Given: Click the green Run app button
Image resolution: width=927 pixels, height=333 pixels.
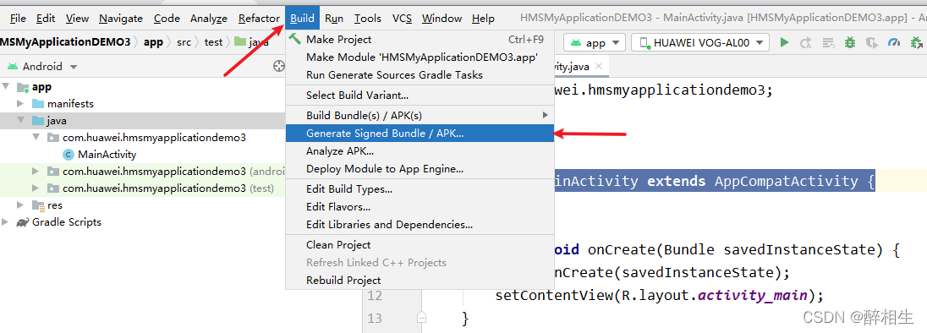Looking at the screenshot, I should pyautogui.click(x=785, y=42).
